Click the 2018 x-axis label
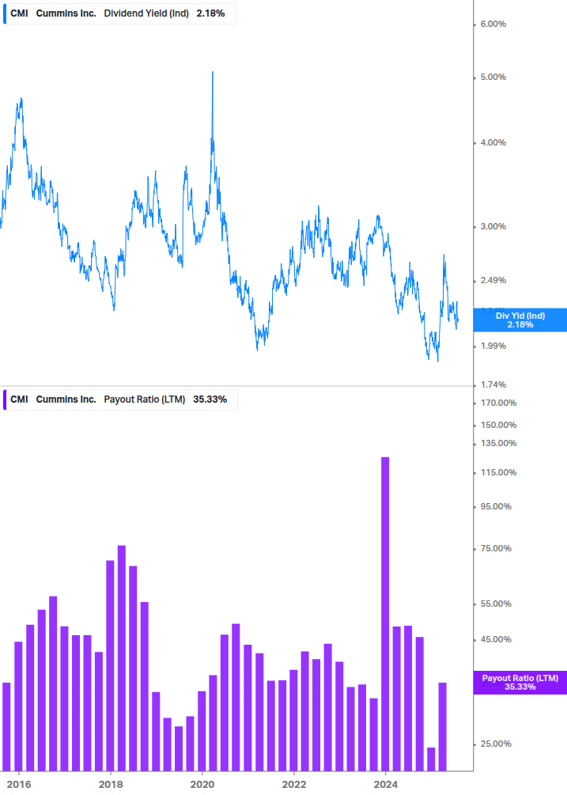This screenshot has width=567, height=795. tap(111, 785)
